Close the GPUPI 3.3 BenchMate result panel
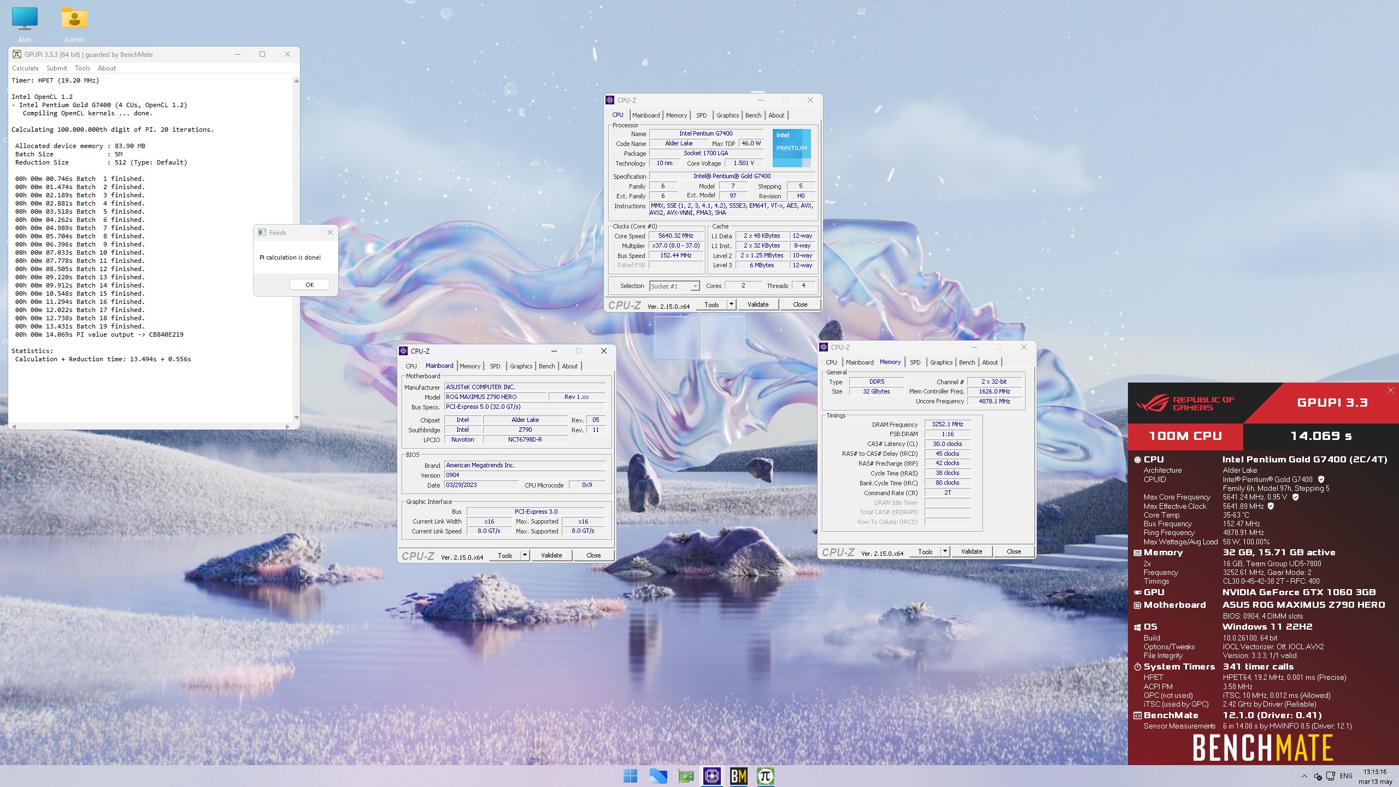Viewport: 1399px width, 787px height. point(1390,390)
